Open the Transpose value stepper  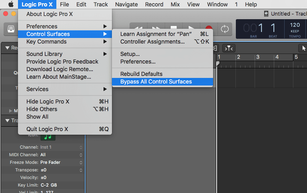81,170
